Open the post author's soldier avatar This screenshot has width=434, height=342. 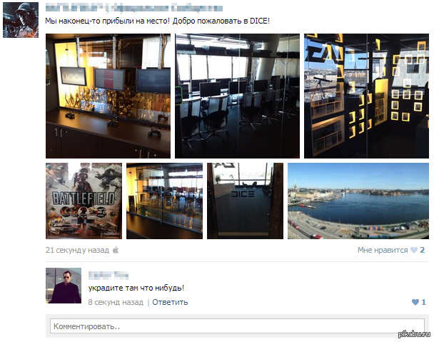coord(21,20)
